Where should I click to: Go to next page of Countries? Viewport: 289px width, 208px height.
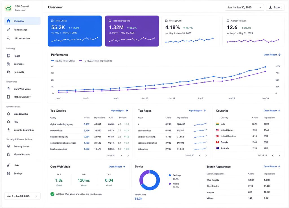279,155
